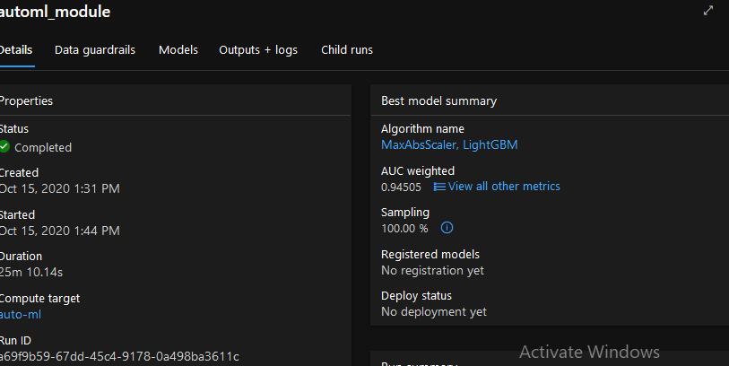729x366 pixels.
Task: Show the Child runs tab
Action: 347,49
